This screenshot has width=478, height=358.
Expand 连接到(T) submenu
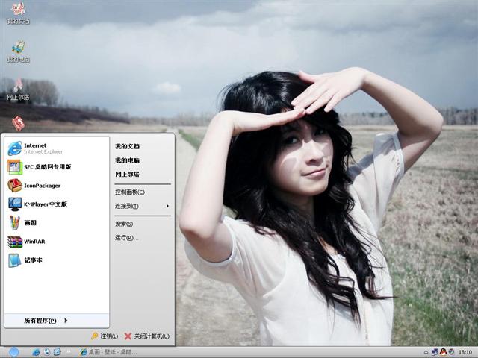[143, 206]
